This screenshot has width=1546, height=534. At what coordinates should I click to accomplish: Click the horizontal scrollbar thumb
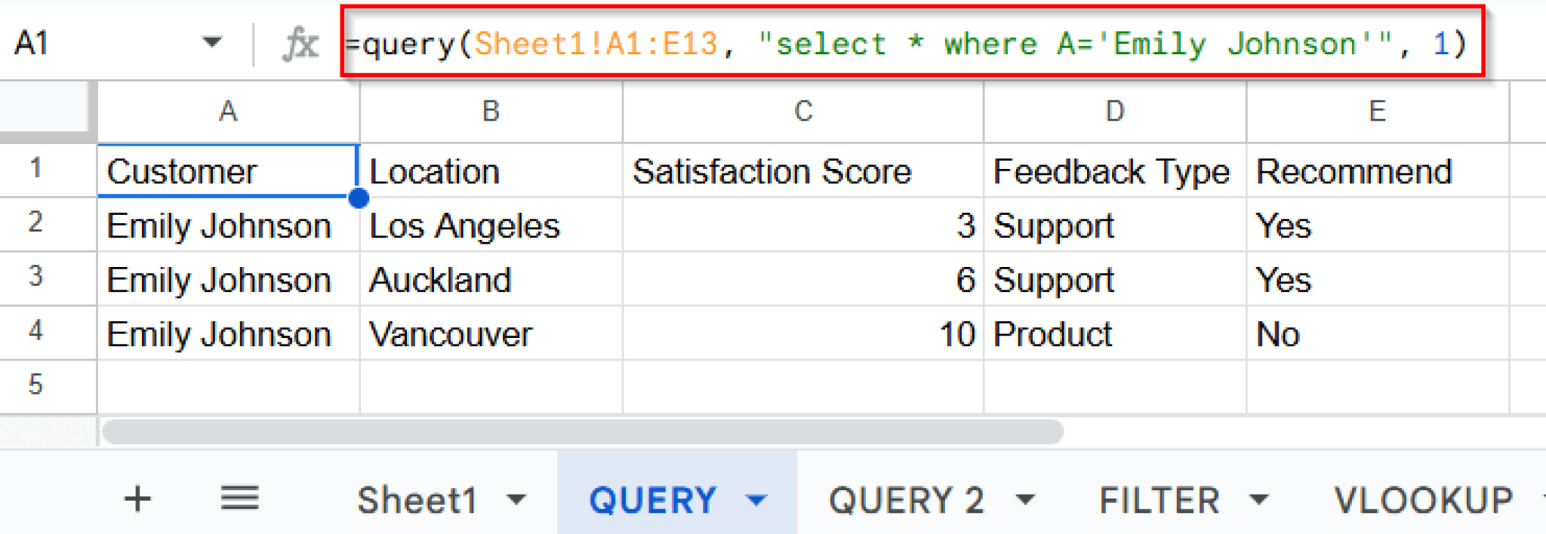[x=581, y=432]
